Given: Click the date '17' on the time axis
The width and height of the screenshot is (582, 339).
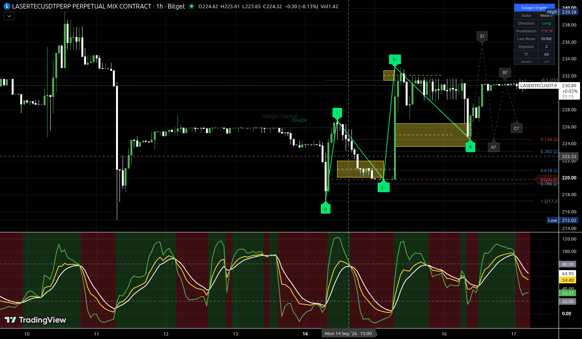Looking at the screenshot, I should (513, 334).
